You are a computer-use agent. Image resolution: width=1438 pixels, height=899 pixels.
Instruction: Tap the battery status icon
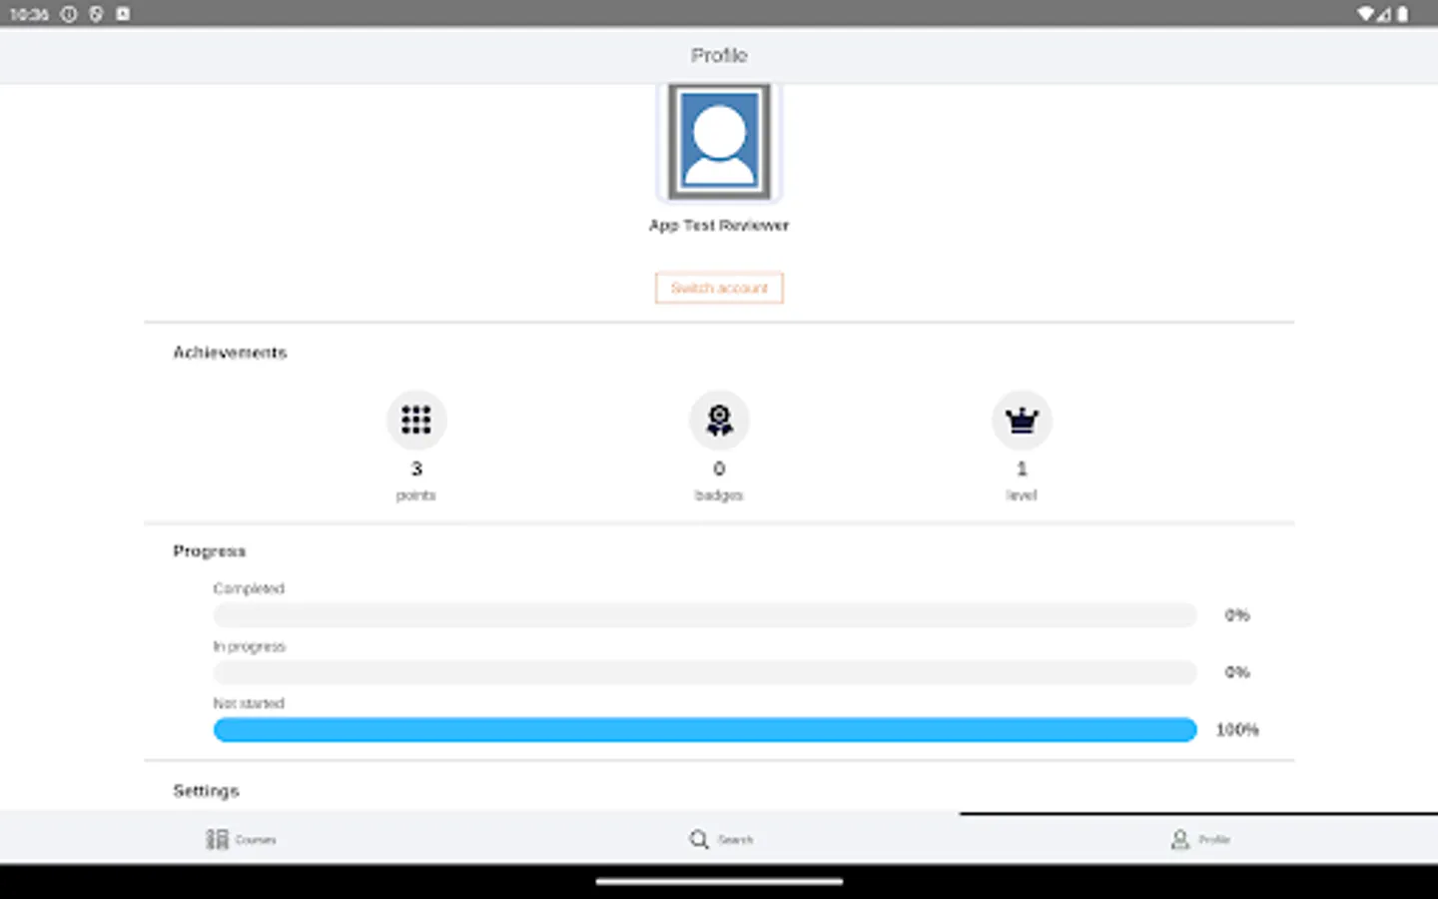pyautogui.click(x=1402, y=14)
